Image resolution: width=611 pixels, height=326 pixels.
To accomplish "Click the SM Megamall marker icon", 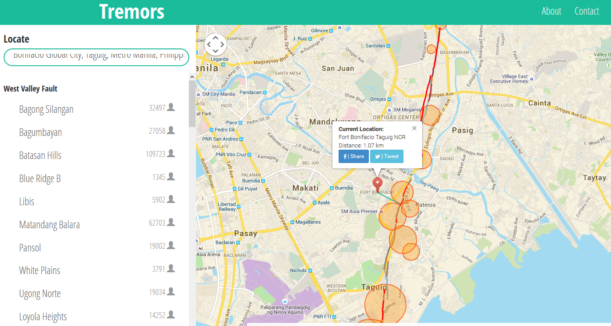I will point(390,110).
